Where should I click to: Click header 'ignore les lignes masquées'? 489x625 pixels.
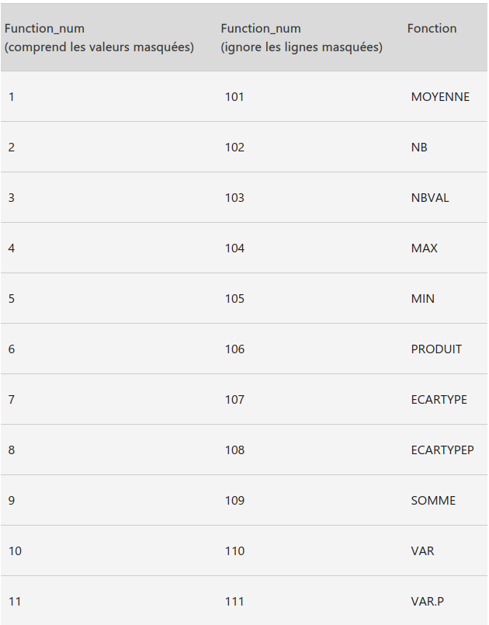click(302, 47)
